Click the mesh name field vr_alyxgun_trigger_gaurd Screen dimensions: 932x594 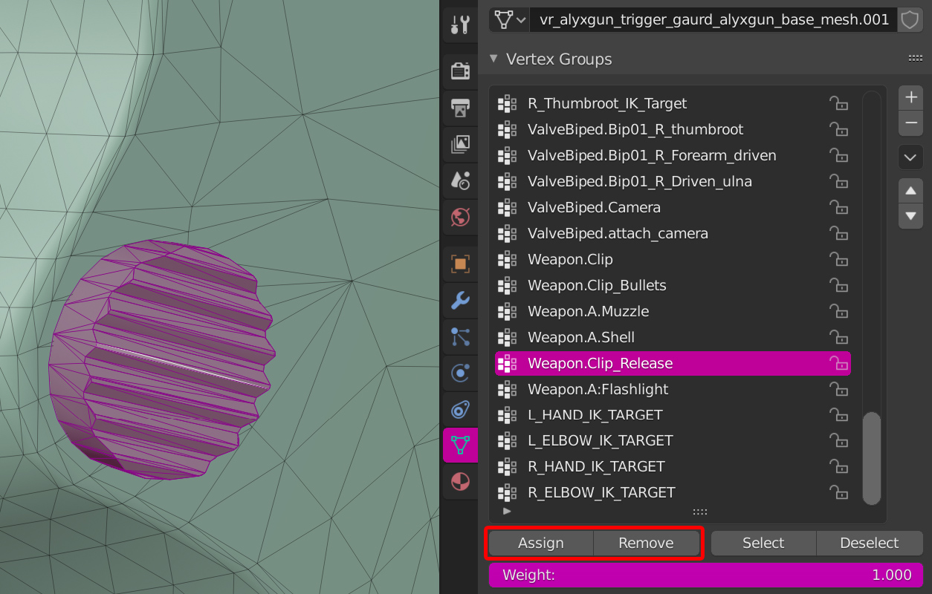pos(714,20)
